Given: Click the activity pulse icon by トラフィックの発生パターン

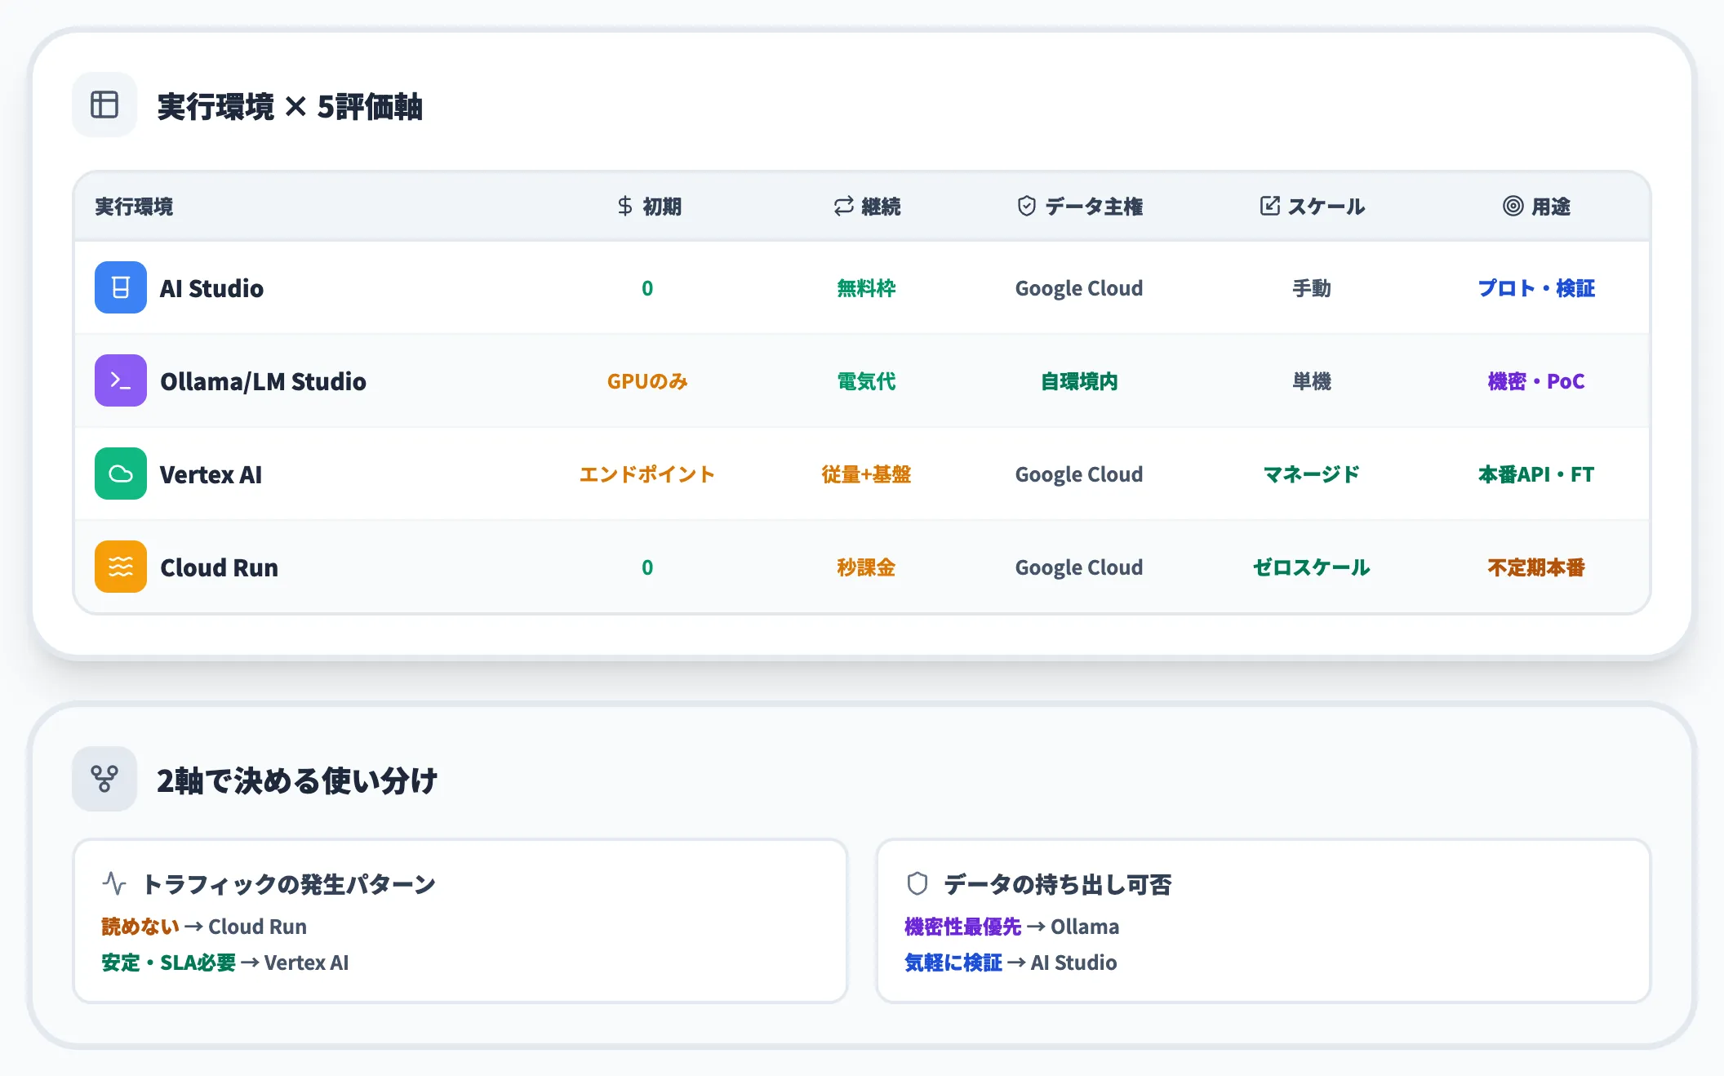Looking at the screenshot, I should 114,883.
